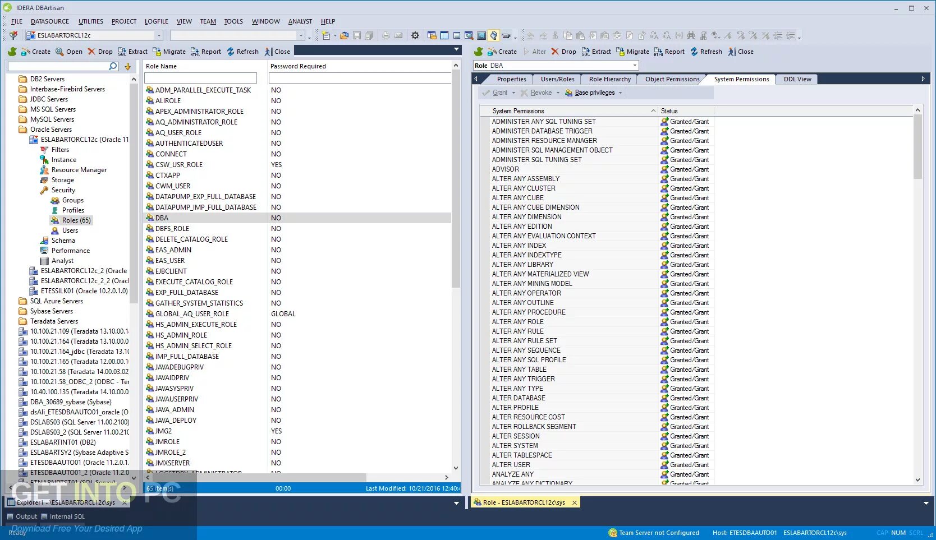
Task: Switch to the Object Permissions tab
Action: (x=672, y=79)
